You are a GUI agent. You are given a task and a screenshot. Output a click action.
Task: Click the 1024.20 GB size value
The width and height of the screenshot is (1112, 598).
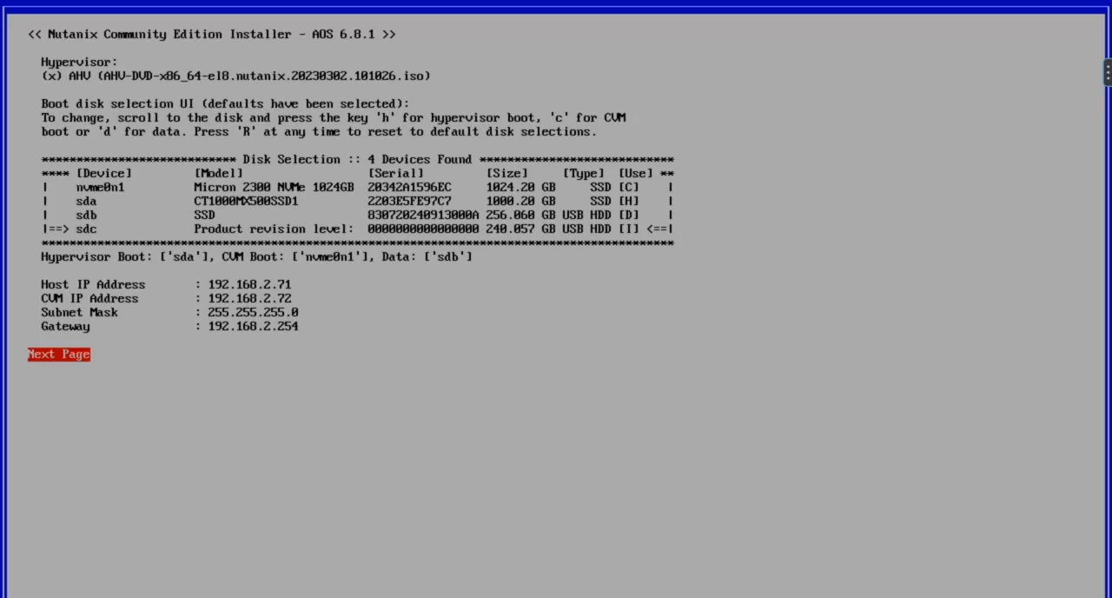(x=520, y=187)
